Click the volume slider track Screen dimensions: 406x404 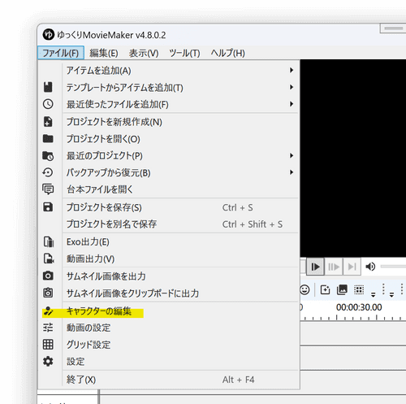[x=393, y=267]
